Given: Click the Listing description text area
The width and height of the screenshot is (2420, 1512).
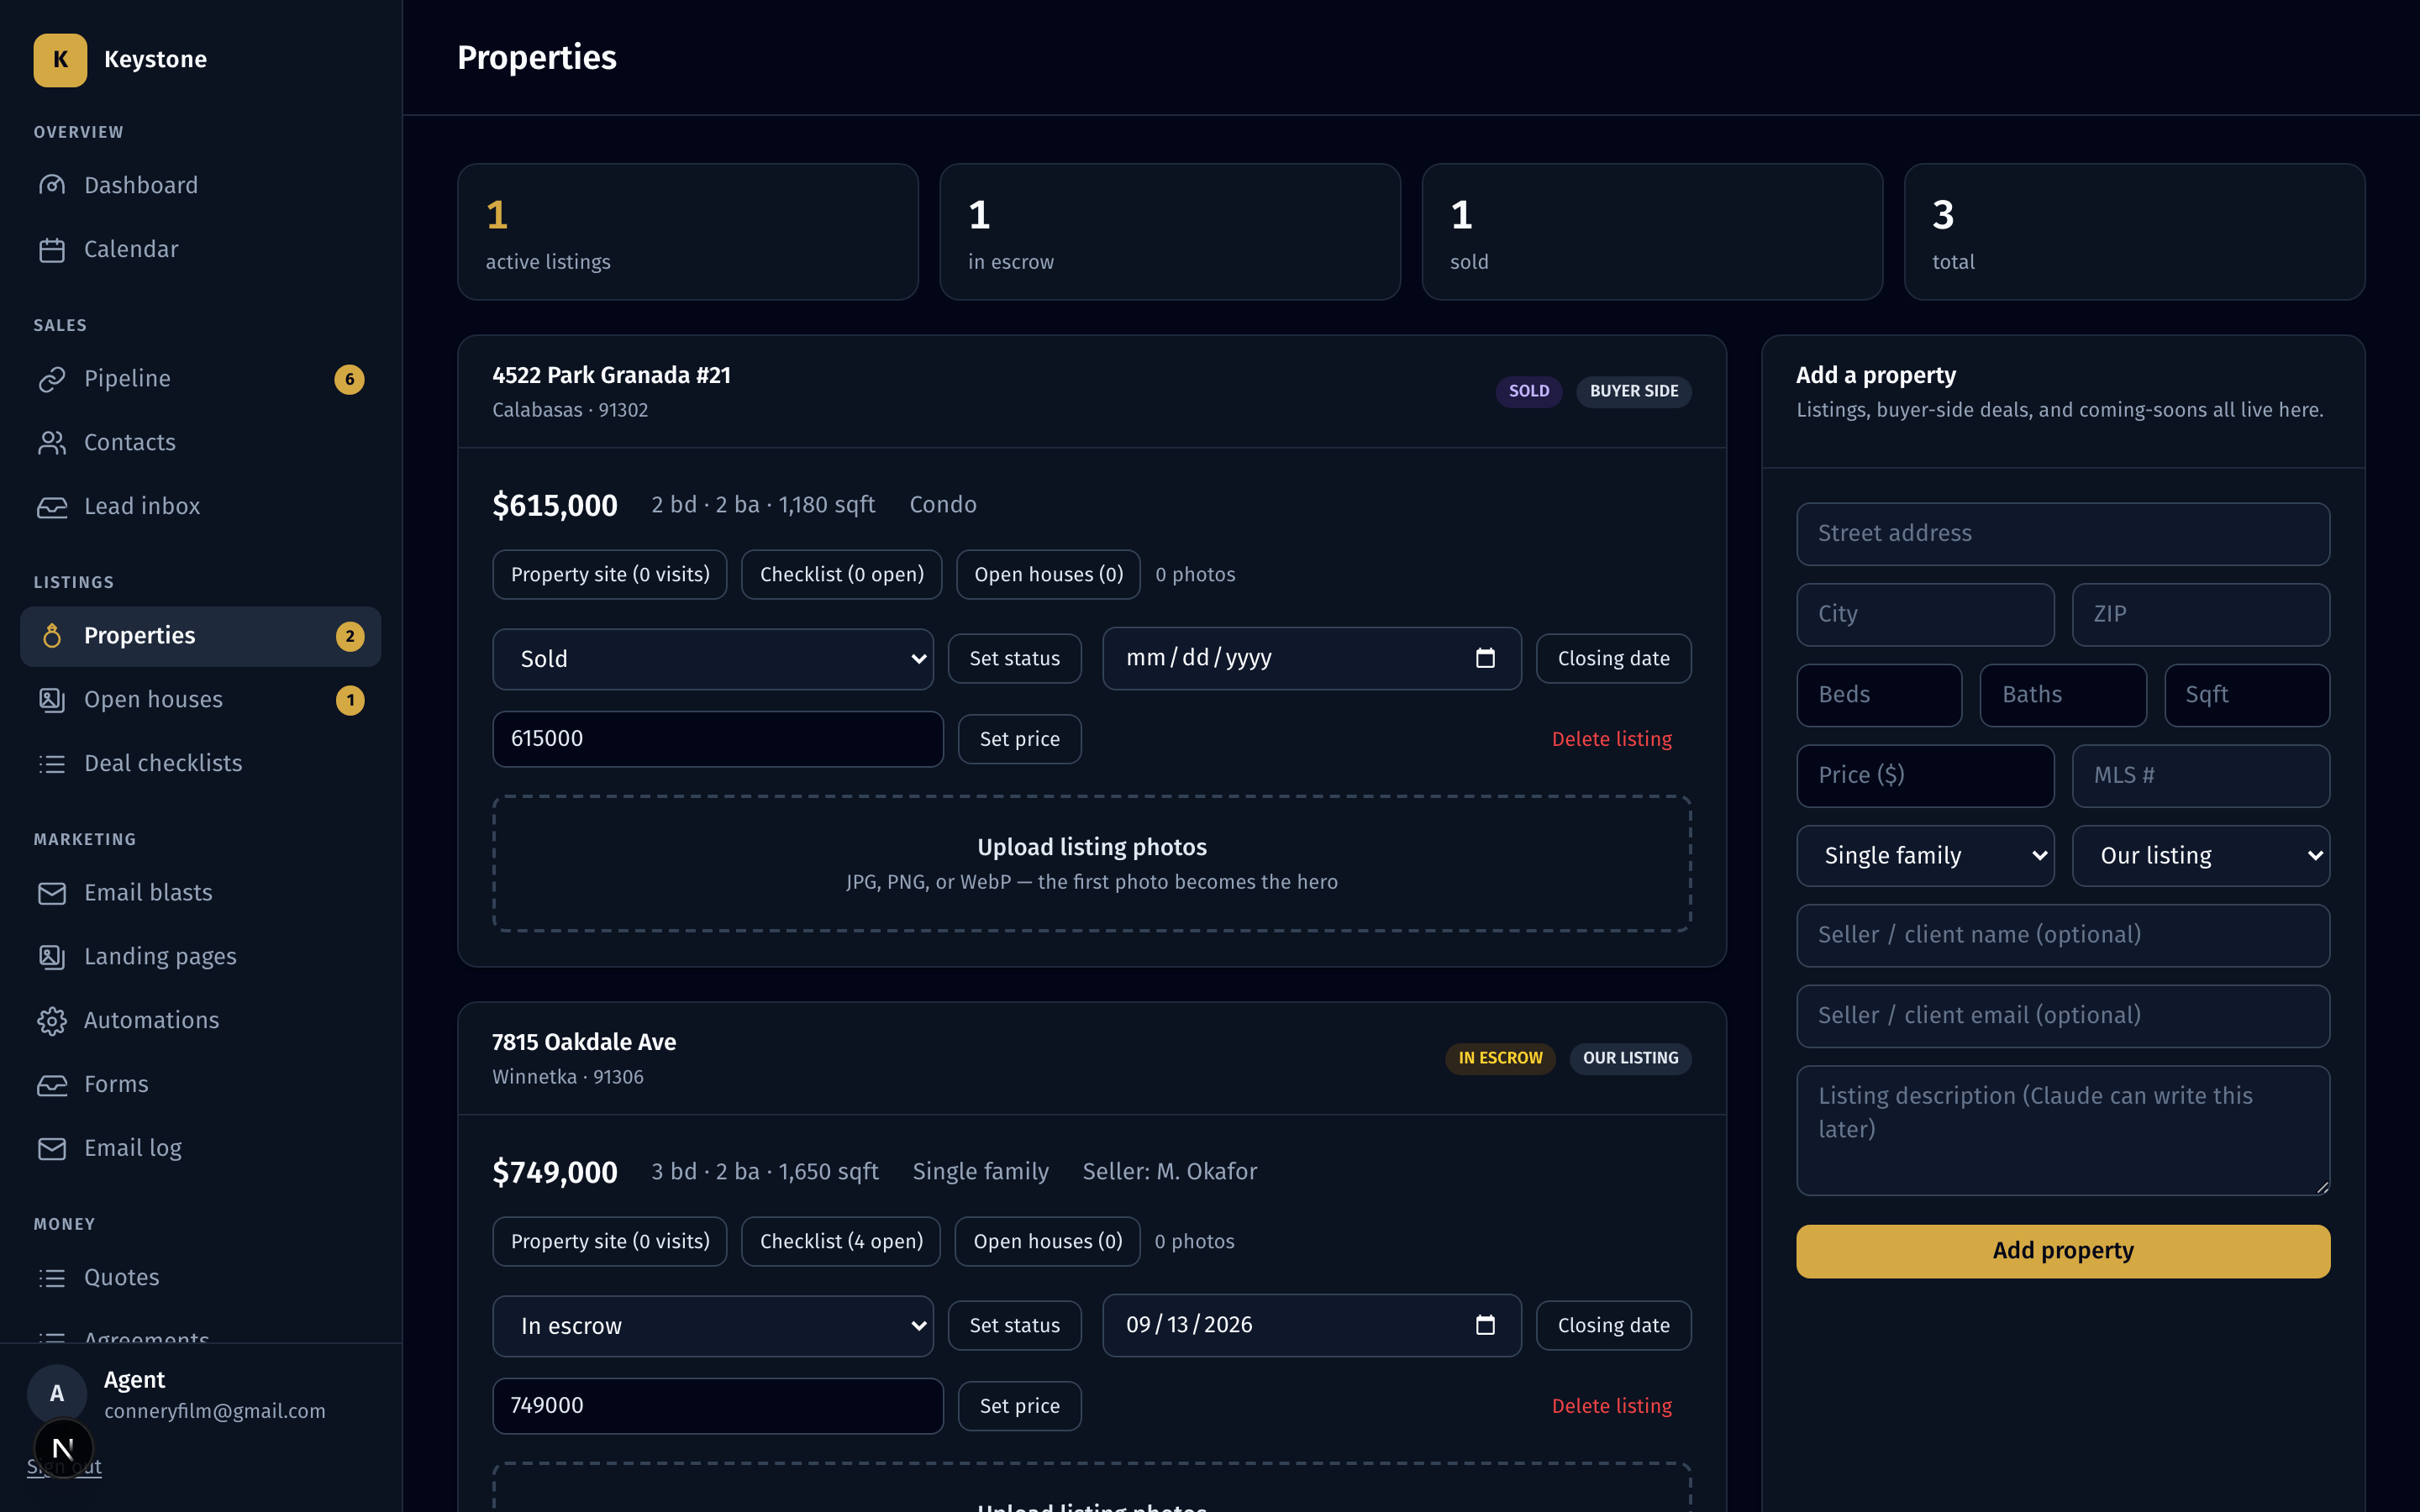Looking at the screenshot, I should [2063, 1130].
